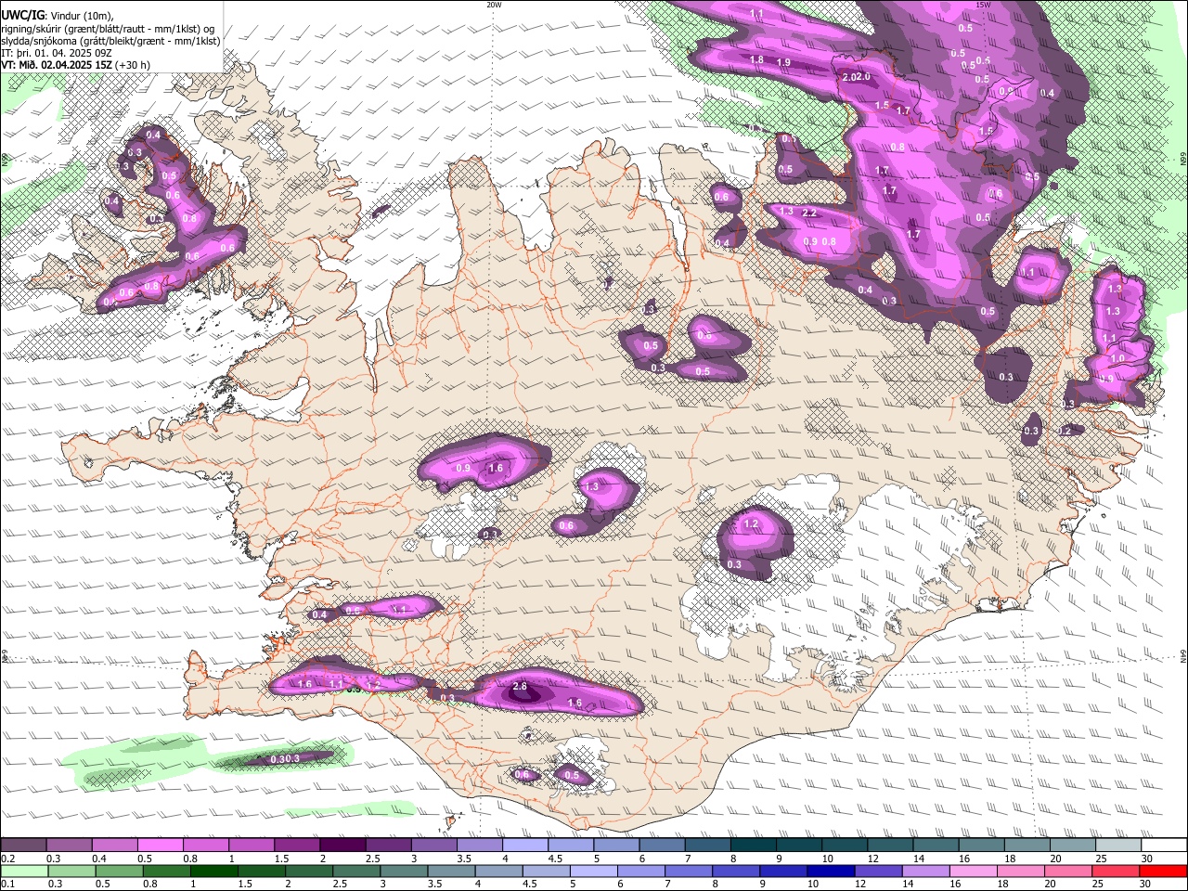Click the '1.9' value near the top edge
Screen dimensions: 1188x891
[782, 62]
